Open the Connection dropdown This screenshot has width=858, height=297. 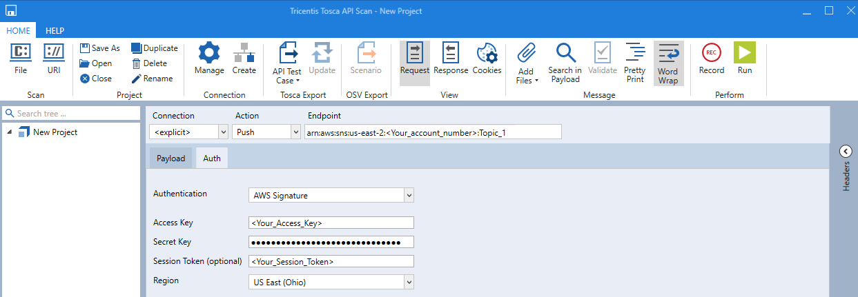pos(222,132)
